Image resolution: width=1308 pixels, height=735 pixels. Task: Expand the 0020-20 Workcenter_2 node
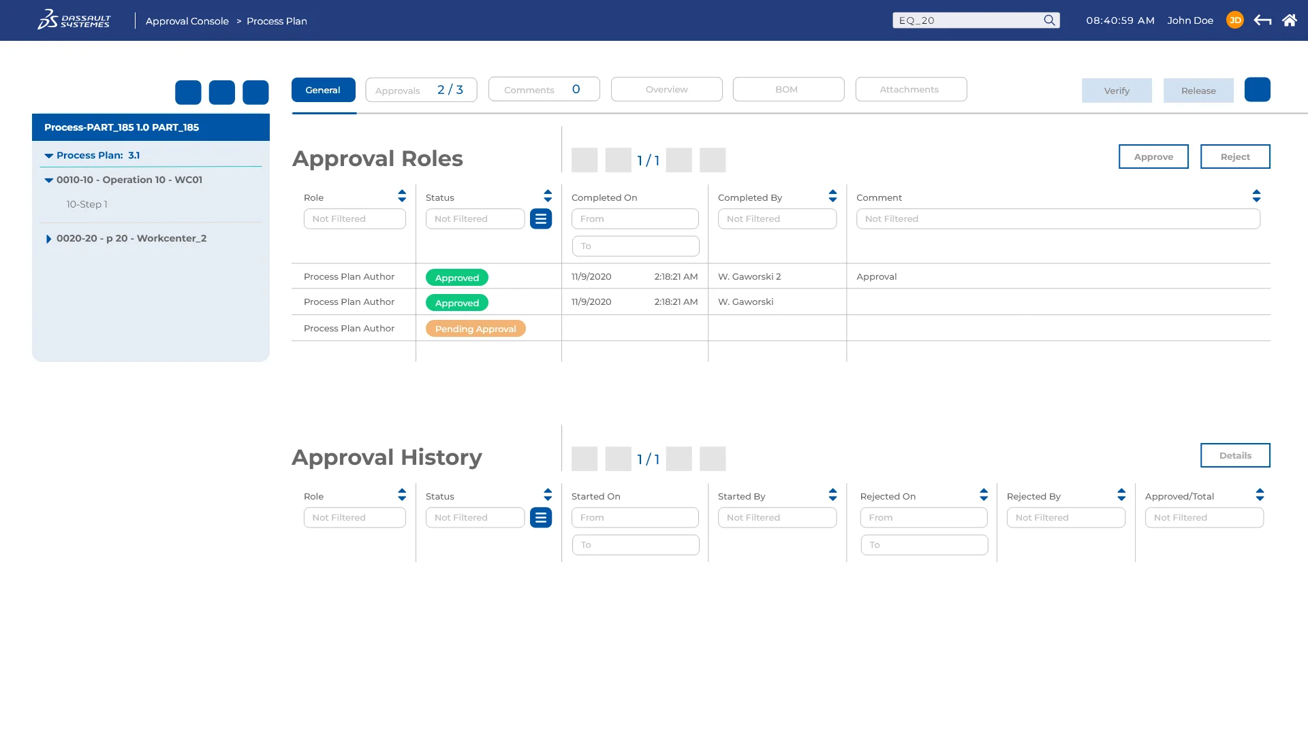[48, 239]
